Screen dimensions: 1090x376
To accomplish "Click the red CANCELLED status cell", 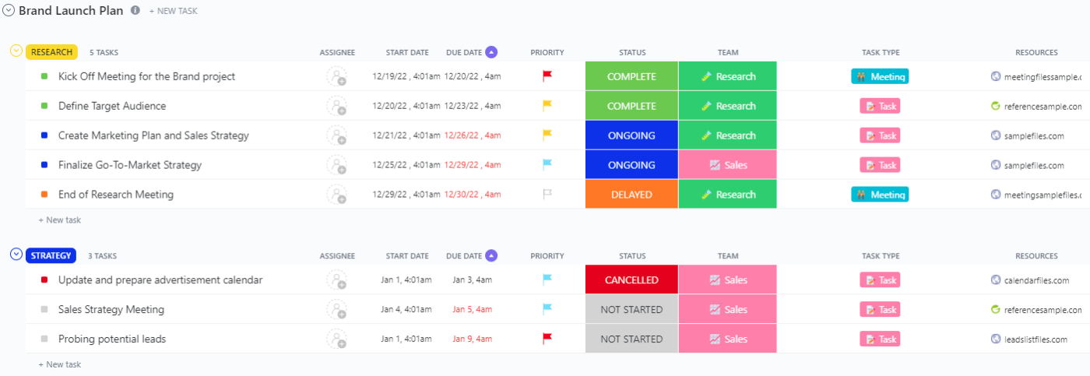I will coord(631,280).
